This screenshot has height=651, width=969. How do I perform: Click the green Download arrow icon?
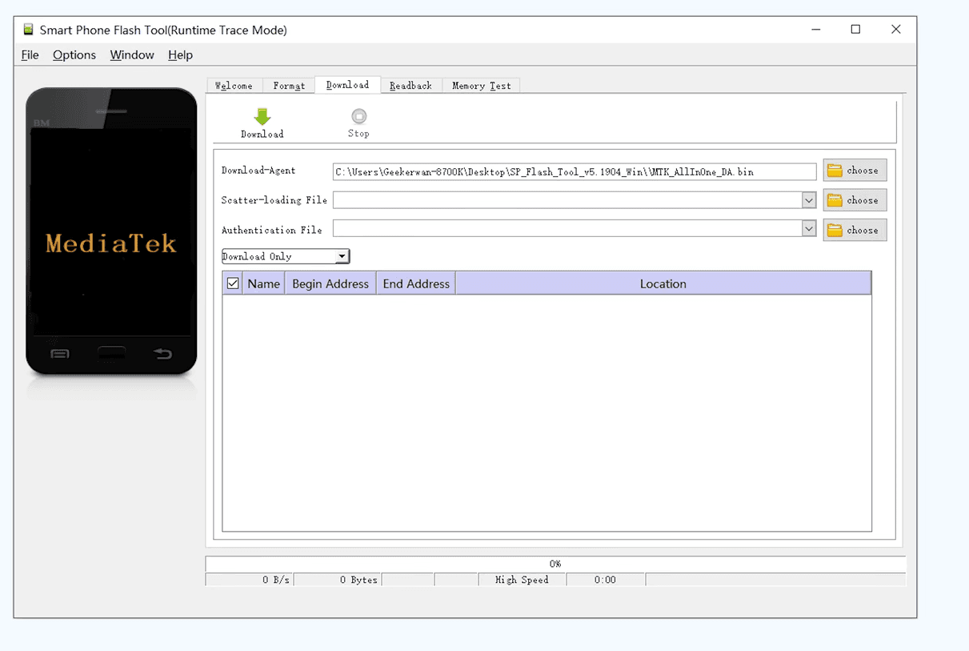(x=262, y=117)
